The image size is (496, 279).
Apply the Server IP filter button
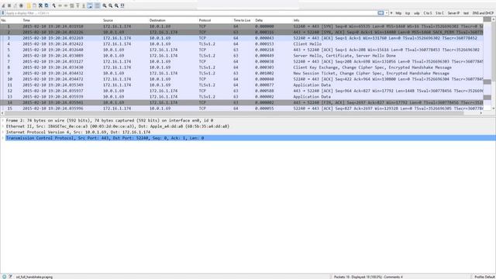(x=453, y=13)
